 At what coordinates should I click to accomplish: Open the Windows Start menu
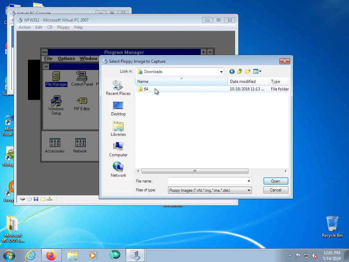click(9, 255)
